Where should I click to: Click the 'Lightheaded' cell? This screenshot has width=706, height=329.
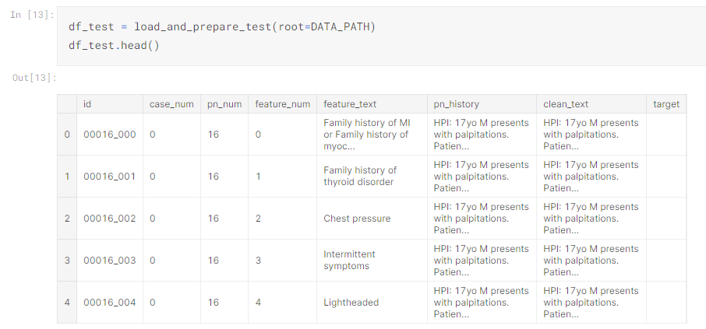372,303
